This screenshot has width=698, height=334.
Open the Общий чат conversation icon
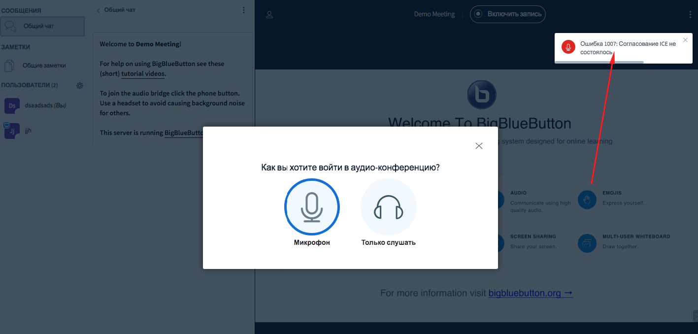(x=10, y=26)
